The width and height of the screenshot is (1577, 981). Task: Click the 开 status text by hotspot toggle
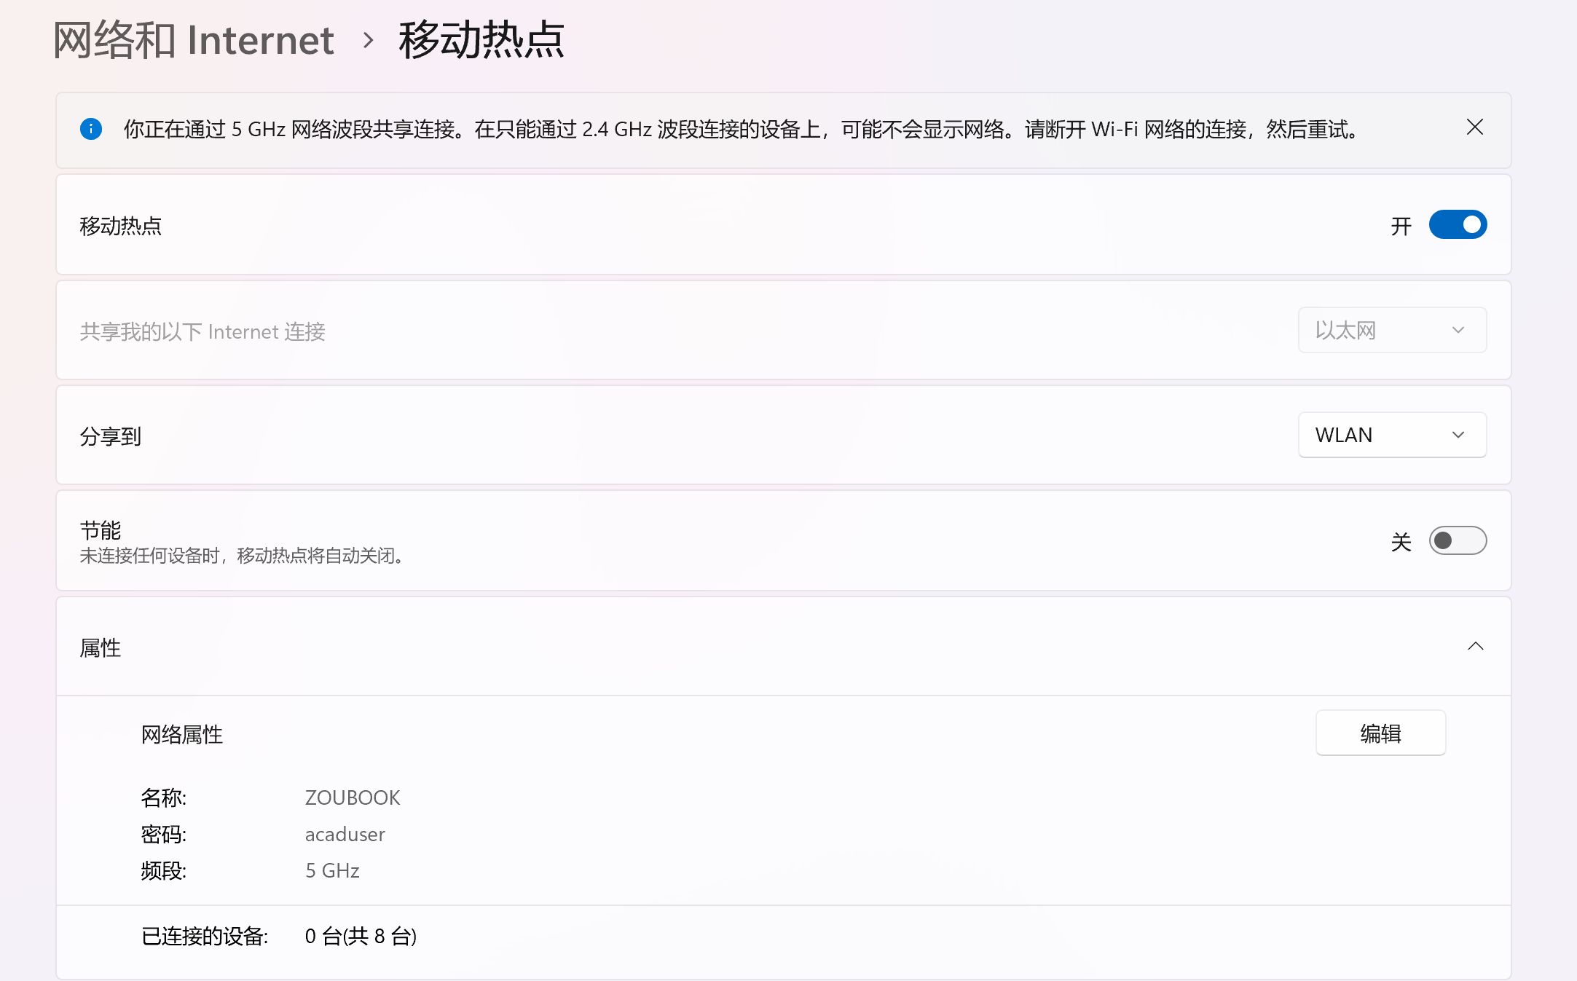tap(1401, 226)
